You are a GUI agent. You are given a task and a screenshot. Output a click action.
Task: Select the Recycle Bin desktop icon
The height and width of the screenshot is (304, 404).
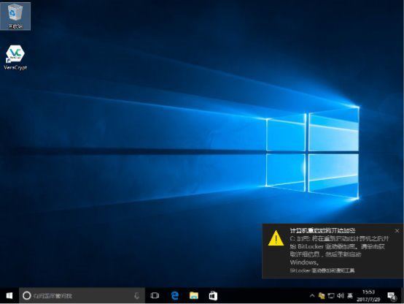pyautogui.click(x=15, y=16)
